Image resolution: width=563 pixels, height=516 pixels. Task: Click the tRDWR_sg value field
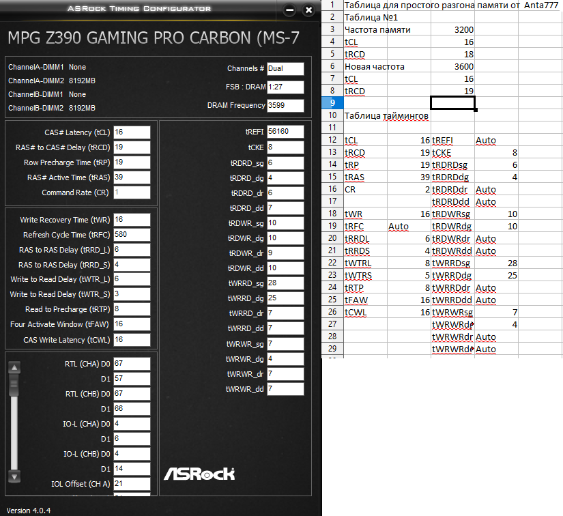tap(285, 223)
